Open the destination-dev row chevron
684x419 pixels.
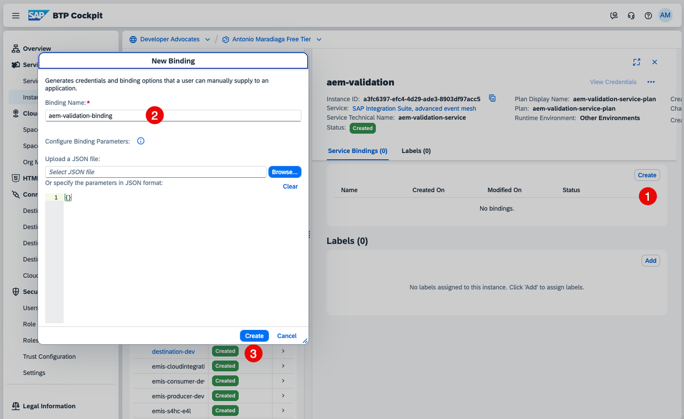point(283,351)
